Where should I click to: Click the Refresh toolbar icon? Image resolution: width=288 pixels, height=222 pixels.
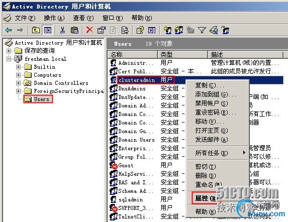(x=113, y=30)
